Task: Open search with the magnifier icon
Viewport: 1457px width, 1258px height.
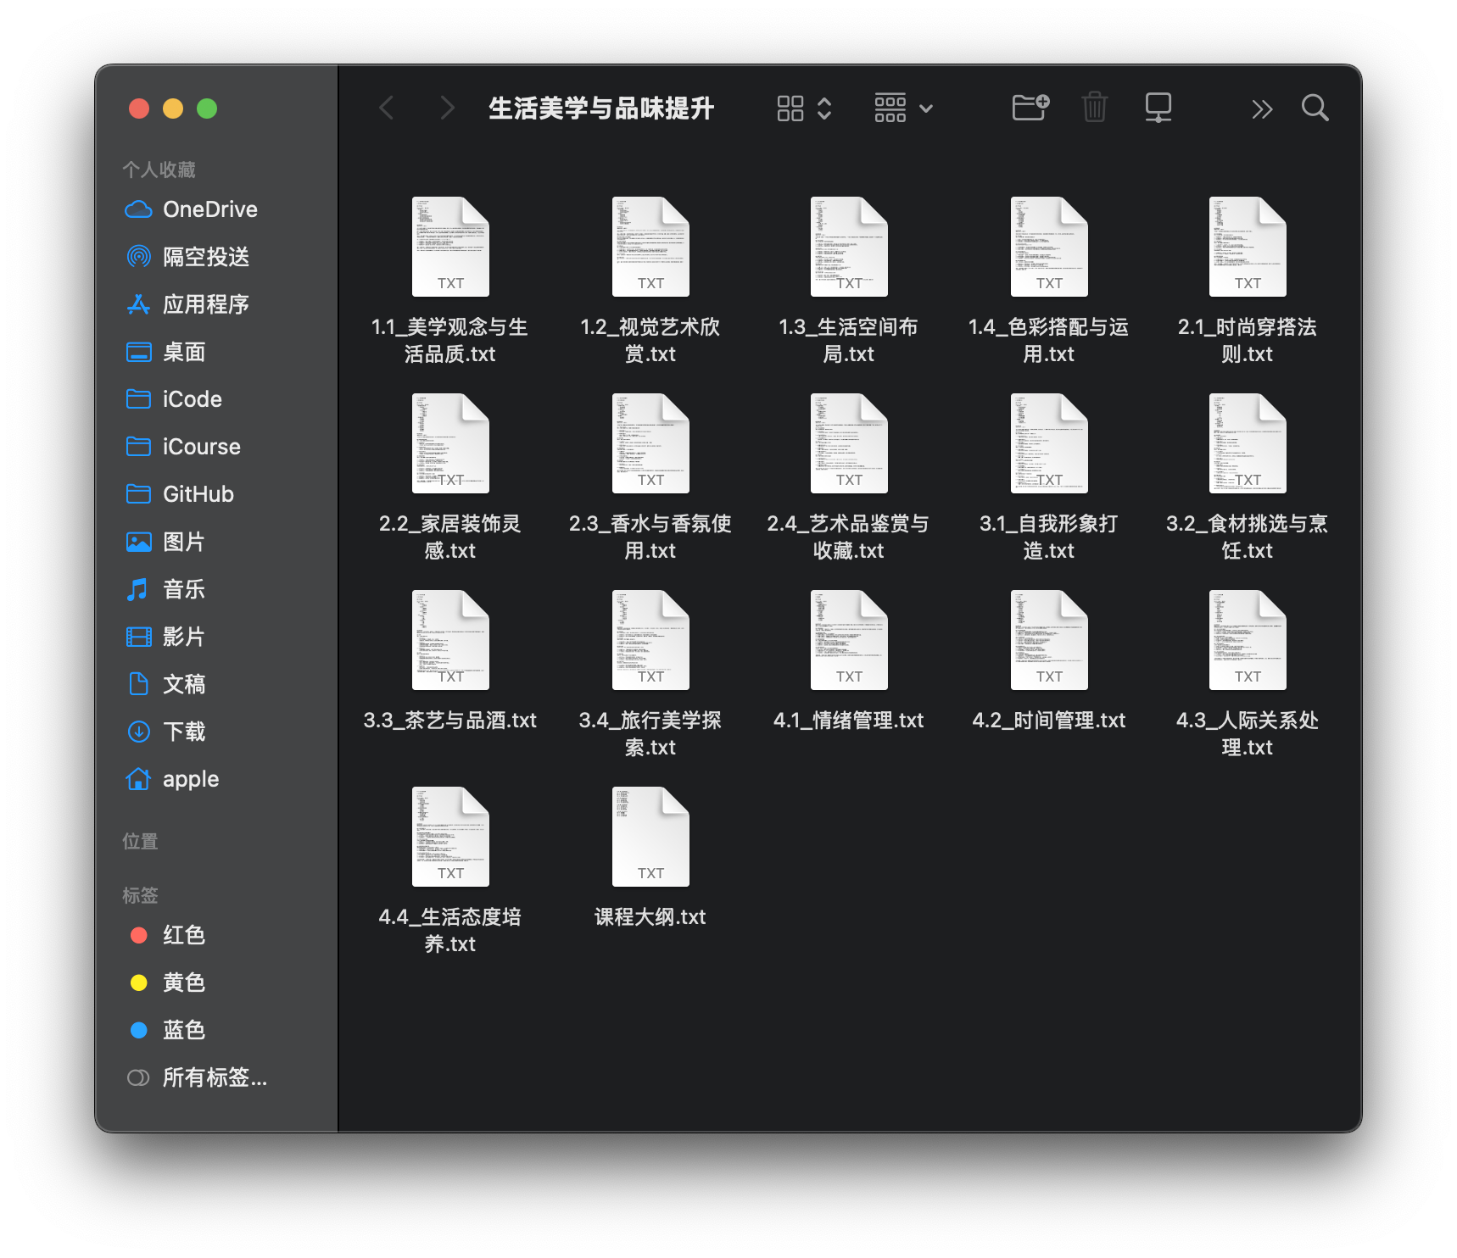Action: (1315, 108)
